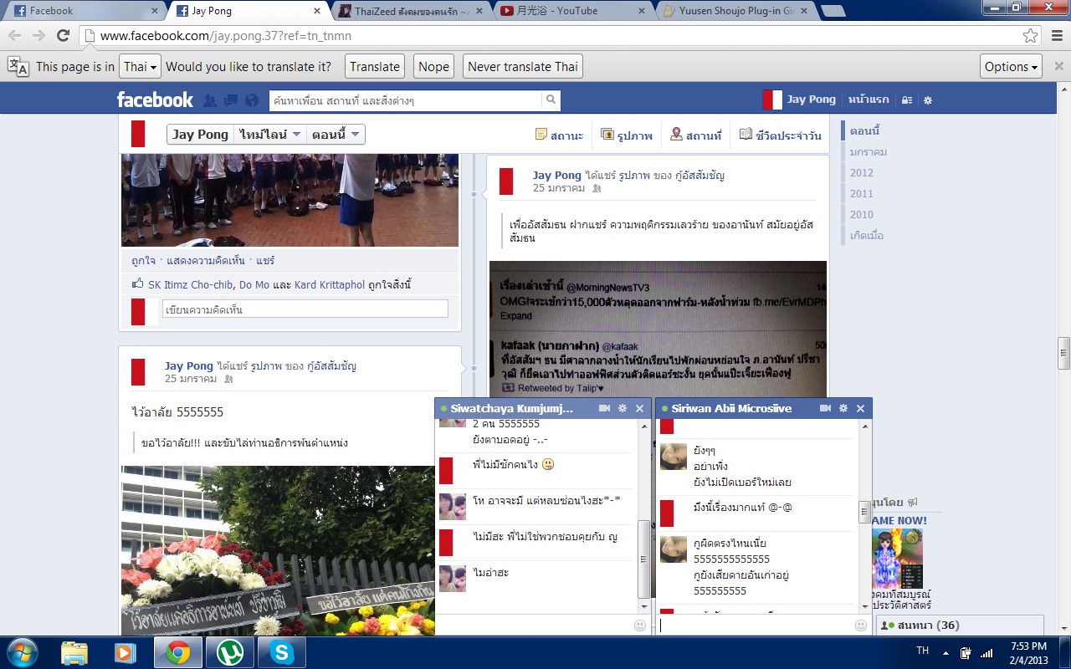Go to หน้าแรก home link
1071x669 pixels.
[x=869, y=100]
